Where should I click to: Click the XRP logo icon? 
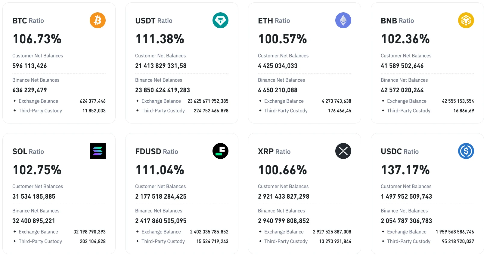coord(343,151)
